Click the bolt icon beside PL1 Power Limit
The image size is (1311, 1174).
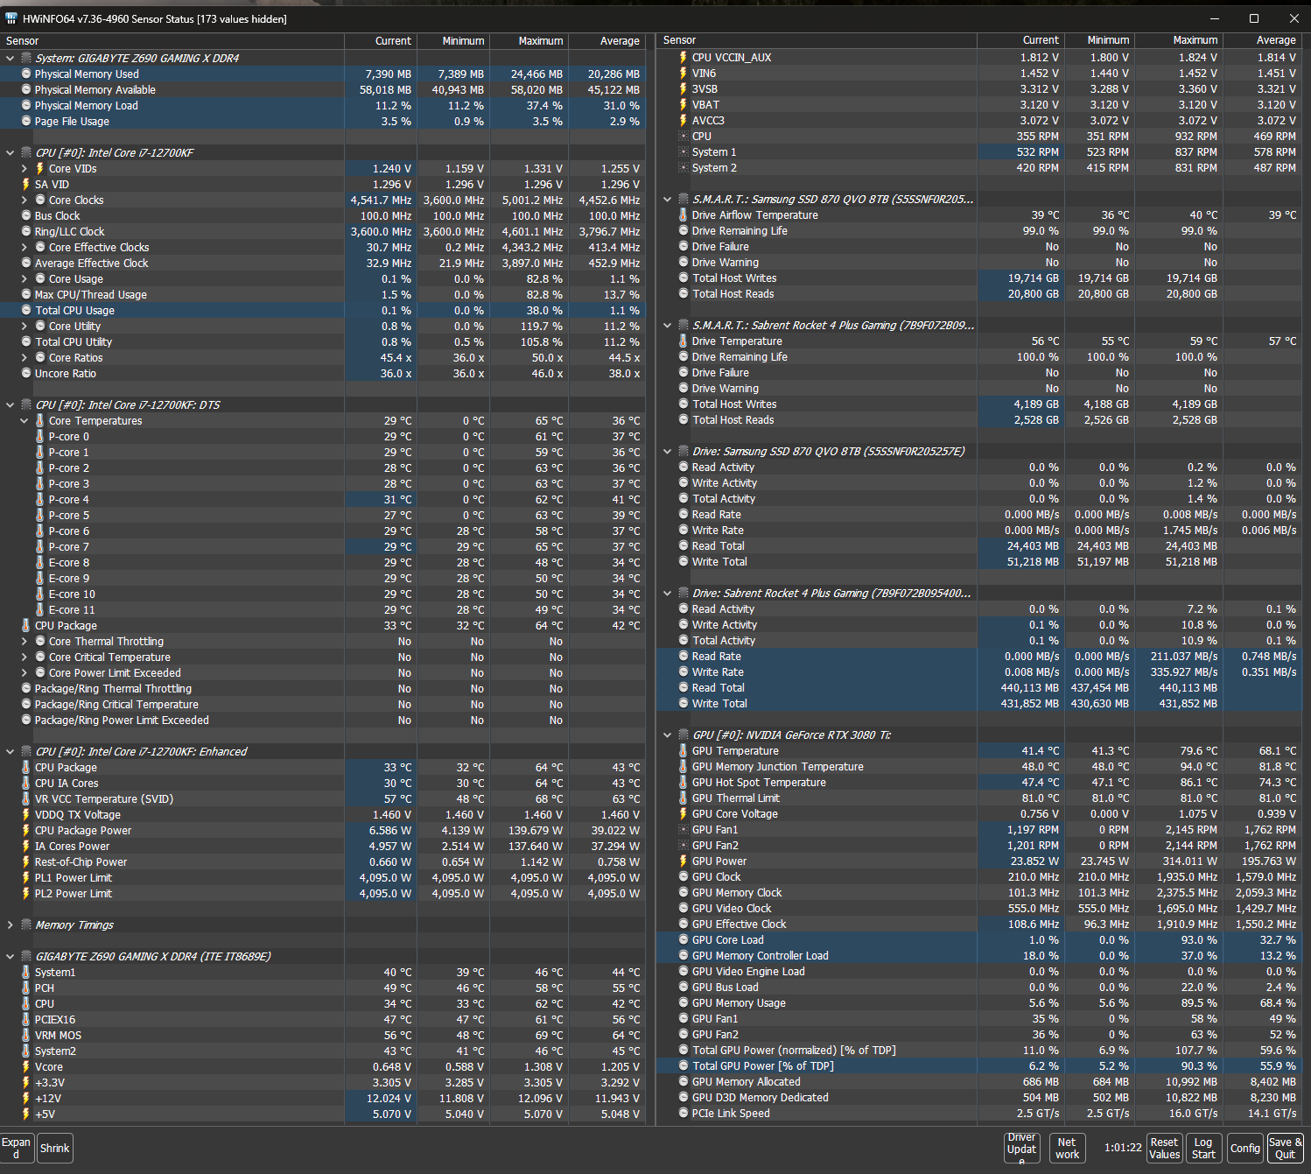point(26,878)
